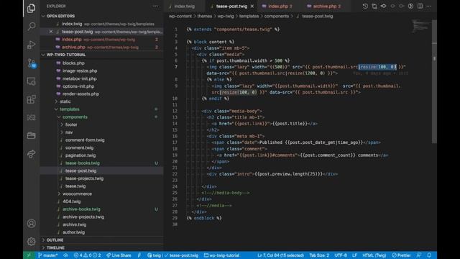The width and height of the screenshot is (460, 259).
Task: Toggle file blame annotations icon in toolbar
Action: [x=410, y=6]
